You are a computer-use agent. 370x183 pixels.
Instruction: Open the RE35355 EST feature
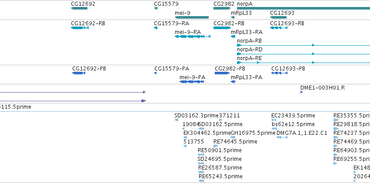coord(336,120)
